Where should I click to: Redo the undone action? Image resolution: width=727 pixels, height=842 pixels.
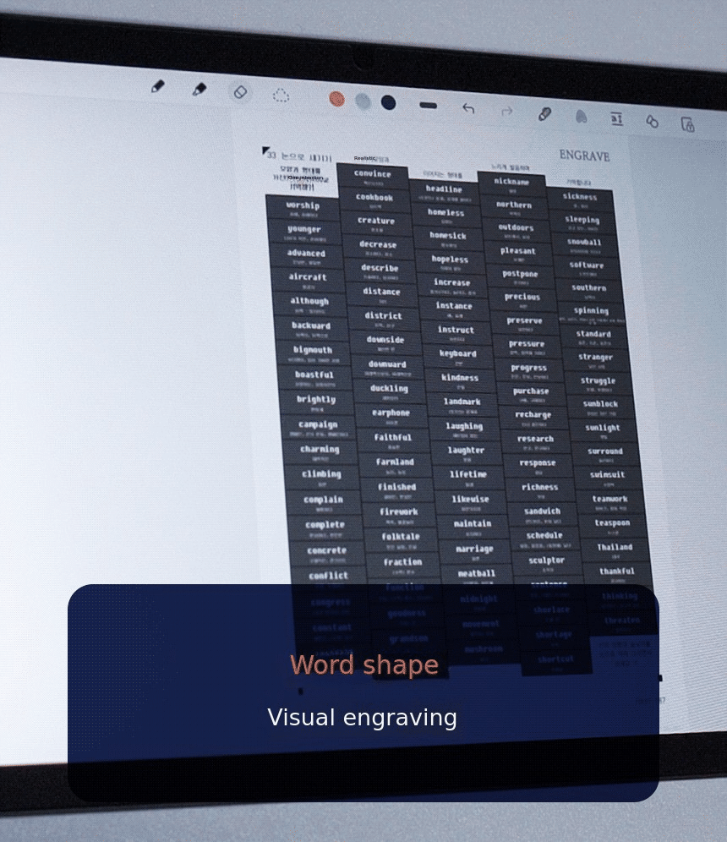point(507,111)
